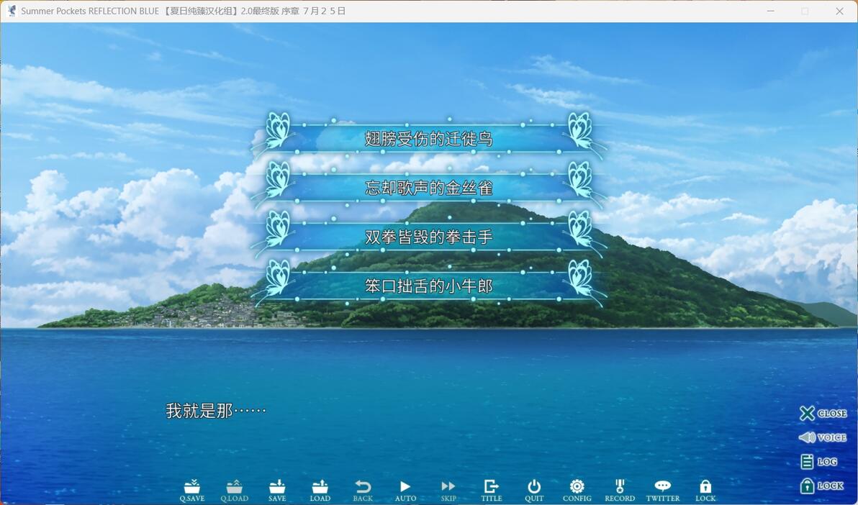Toggle the LOCK icon in bottom toolbar
The height and width of the screenshot is (505, 858).
[x=705, y=491]
